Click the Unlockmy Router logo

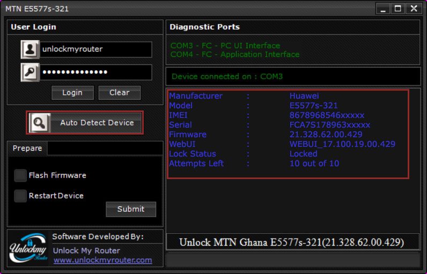[28, 248]
